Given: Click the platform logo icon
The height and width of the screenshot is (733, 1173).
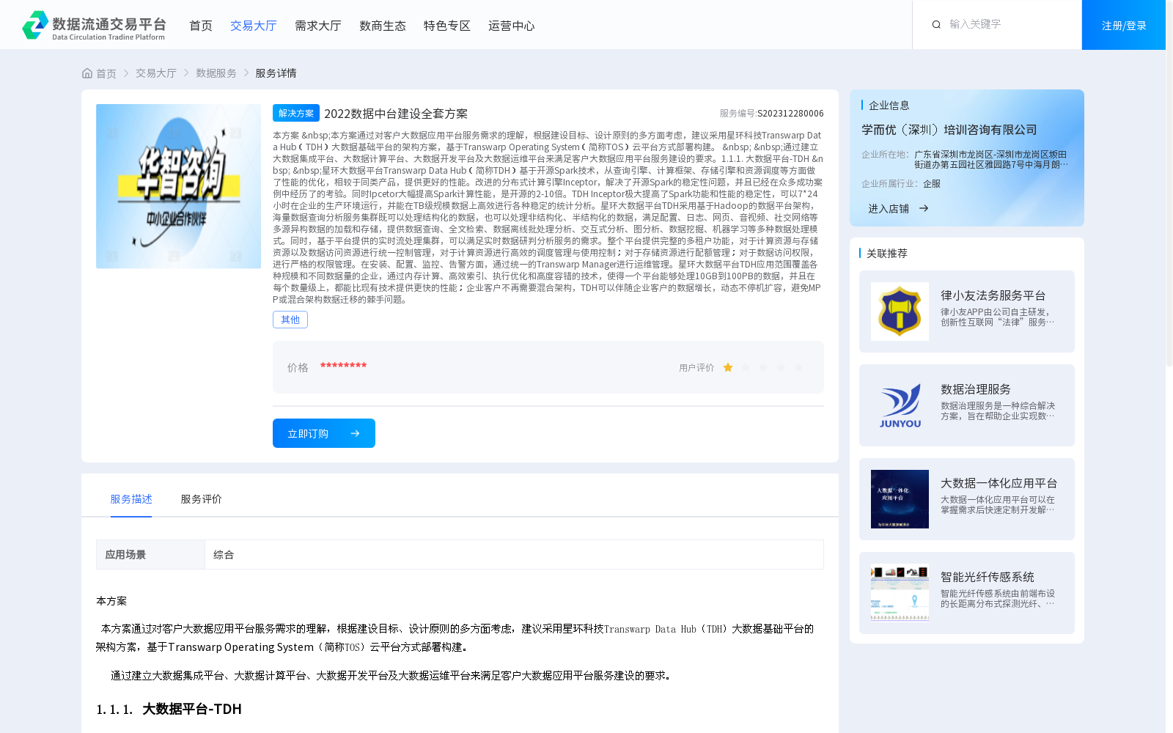Looking at the screenshot, I should [35, 25].
